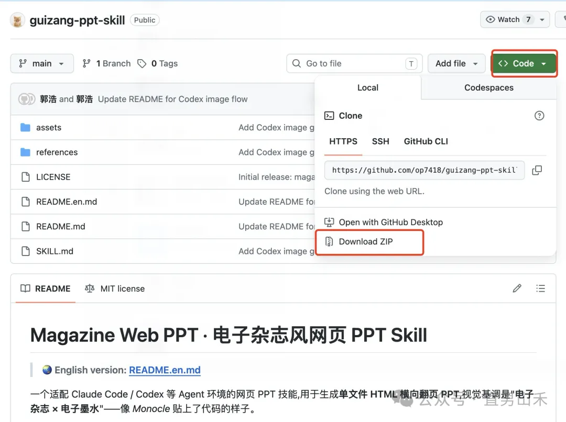This screenshot has width=566, height=422.
Task: Open the LICENSE file
Action: pos(53,177)
